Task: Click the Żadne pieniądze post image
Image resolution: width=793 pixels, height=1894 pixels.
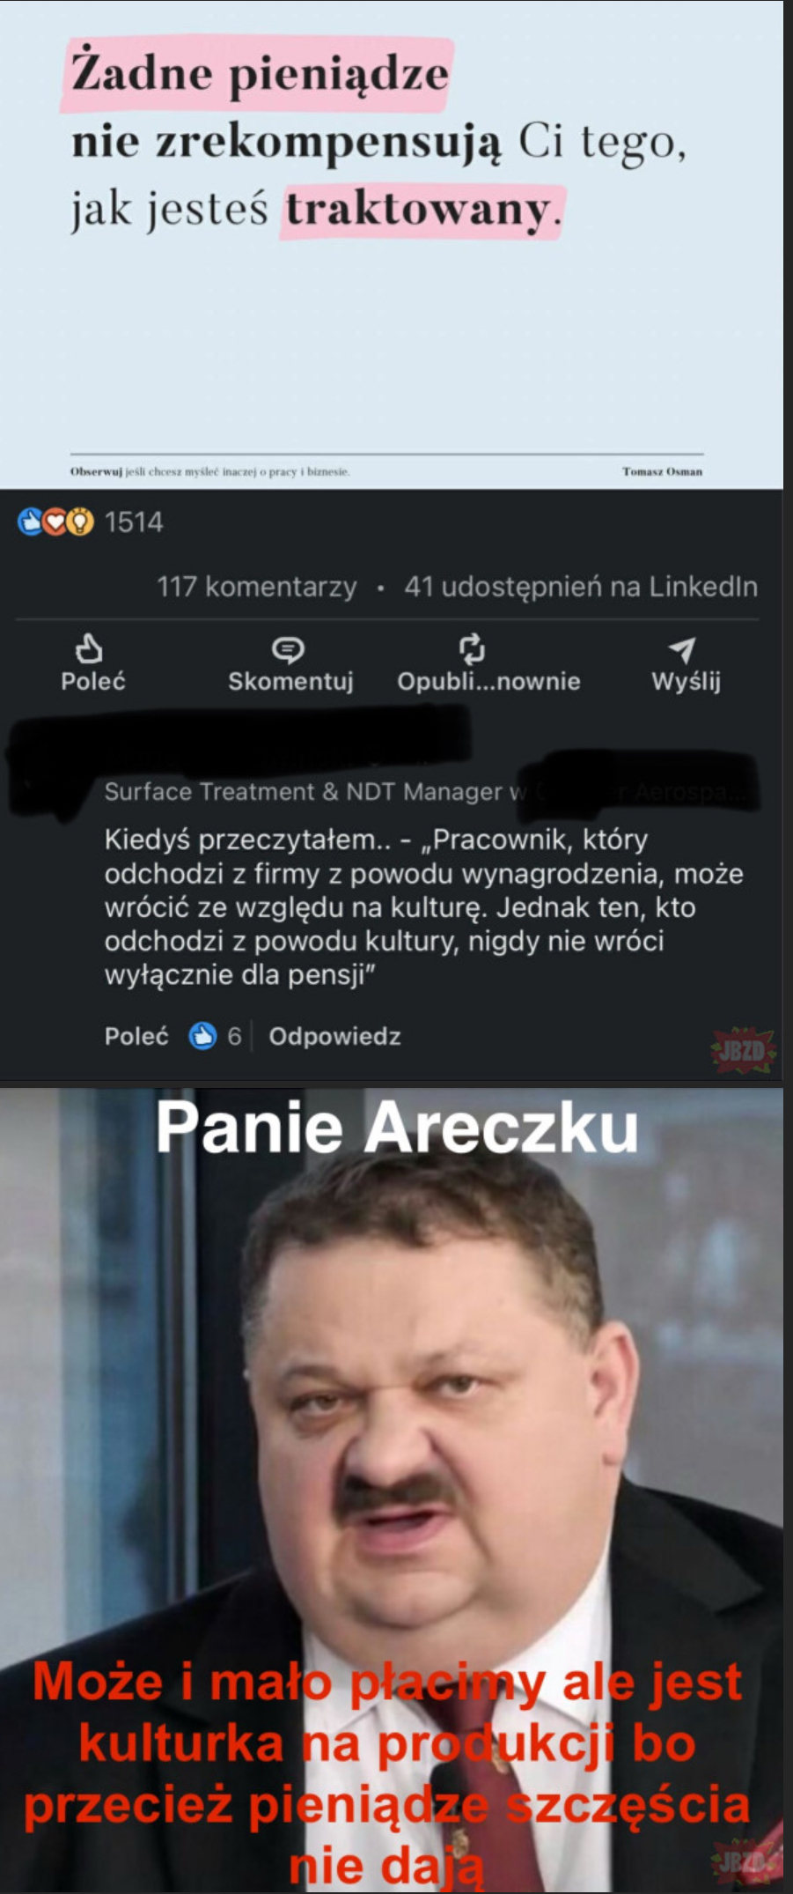Action: 391,245
